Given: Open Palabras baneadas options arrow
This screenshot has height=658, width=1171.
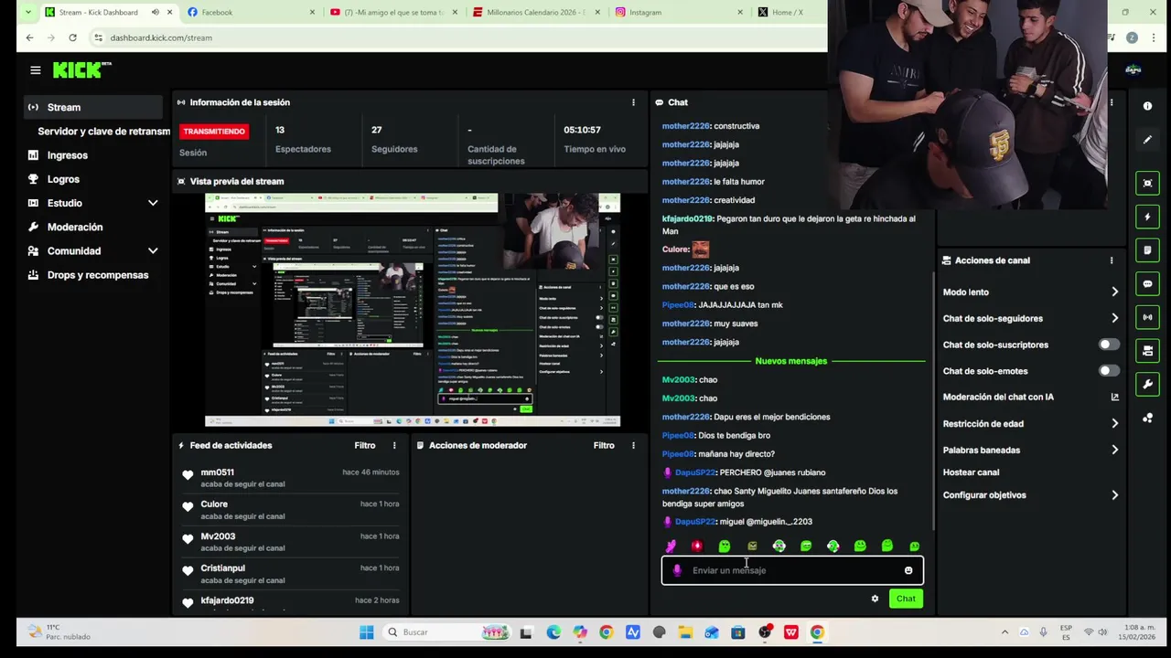Looking at the screenshot, I should (1114, 451).
